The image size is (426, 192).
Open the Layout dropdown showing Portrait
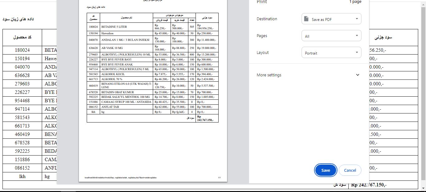[331, 53]
